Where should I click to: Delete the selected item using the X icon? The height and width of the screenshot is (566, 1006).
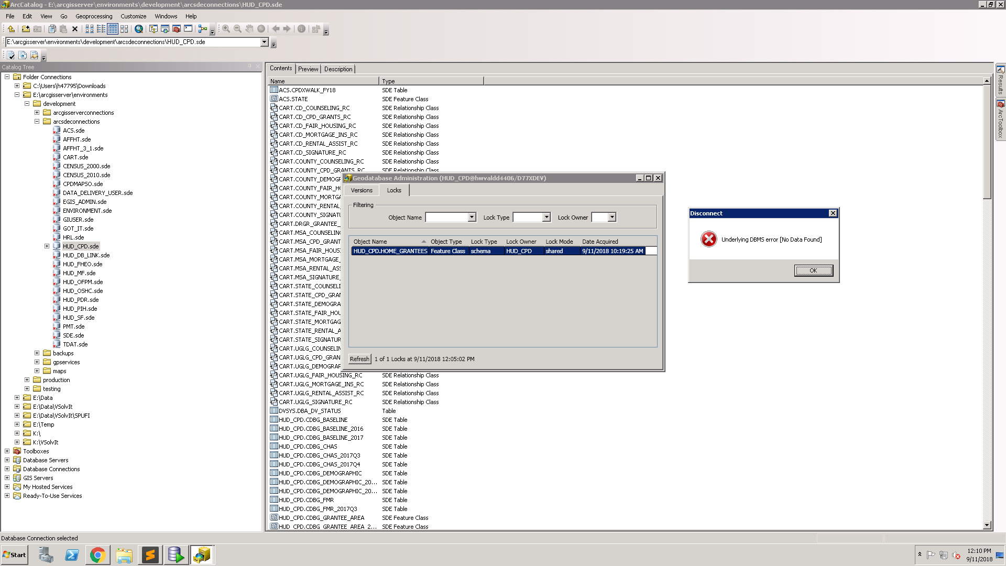point(75,29)
